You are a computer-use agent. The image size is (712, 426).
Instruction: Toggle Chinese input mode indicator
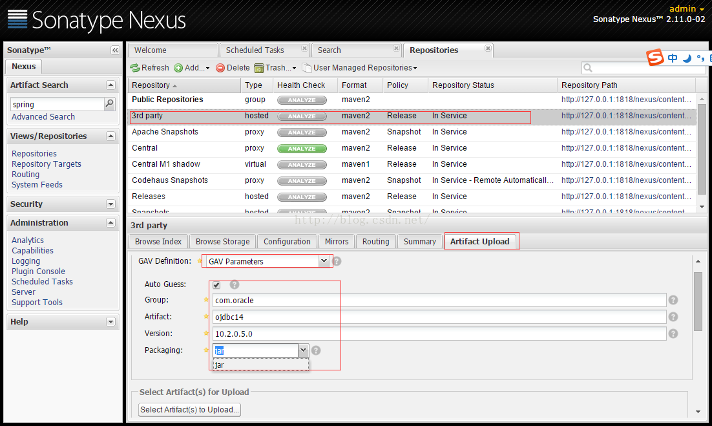(x=673, y=58)
